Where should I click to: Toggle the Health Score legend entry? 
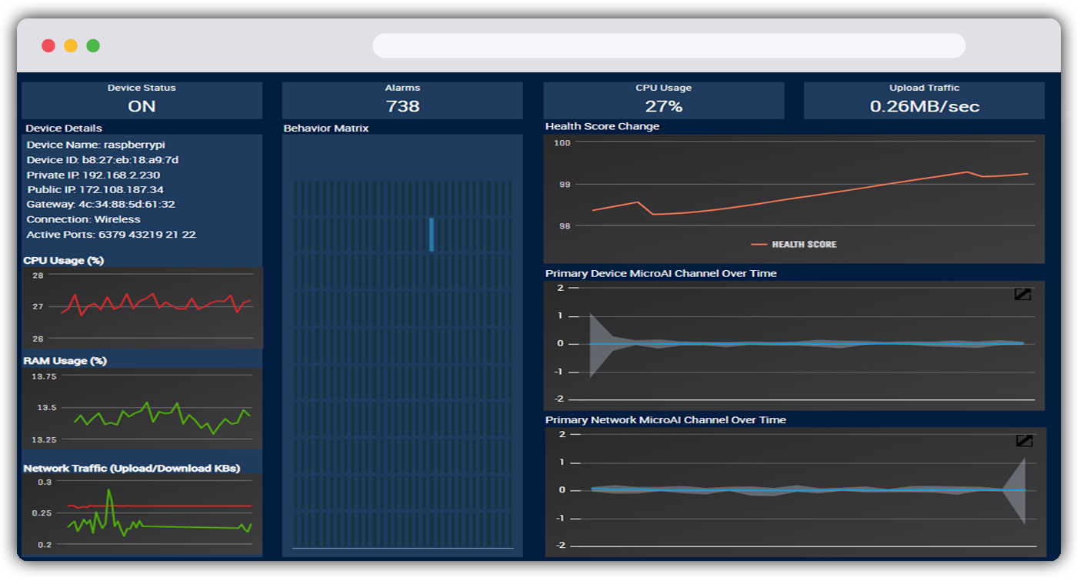pos(794,244)
